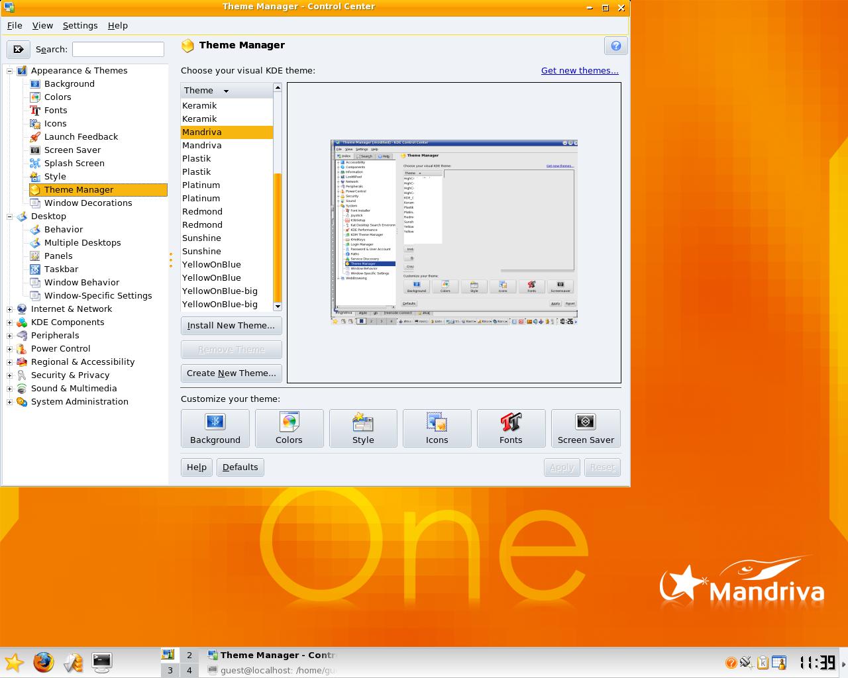Expand the Sound & Multimedia category

click(10, 389)
